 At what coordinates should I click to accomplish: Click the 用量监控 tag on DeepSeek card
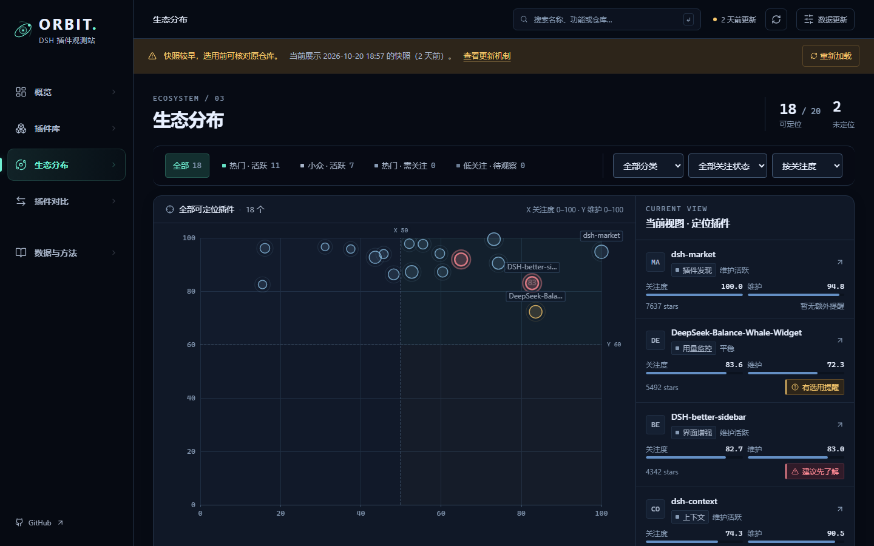click(x=693, y=348)
